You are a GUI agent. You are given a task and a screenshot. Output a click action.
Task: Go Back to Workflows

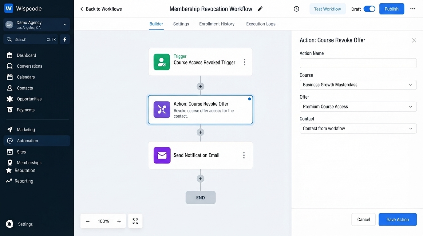pyautogui.click(x=101, y=9)
